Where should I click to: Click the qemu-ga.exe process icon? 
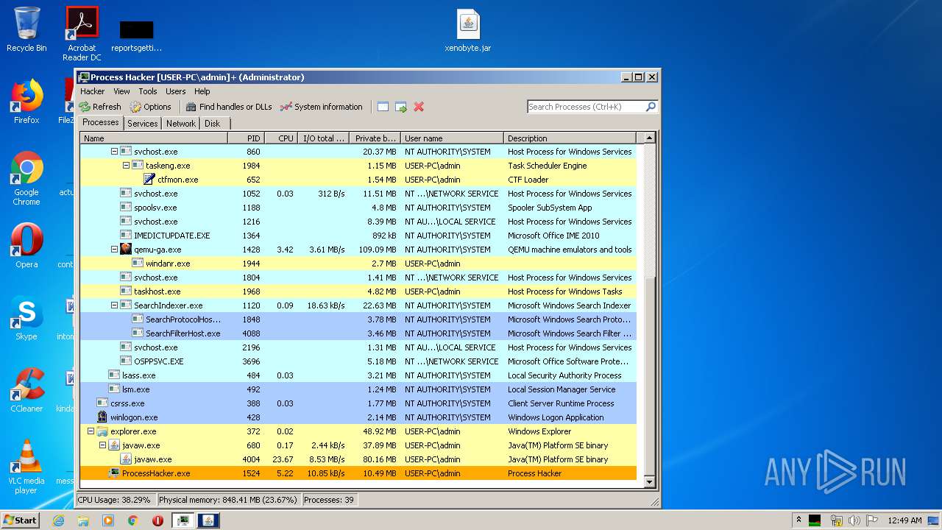point(126,250)
